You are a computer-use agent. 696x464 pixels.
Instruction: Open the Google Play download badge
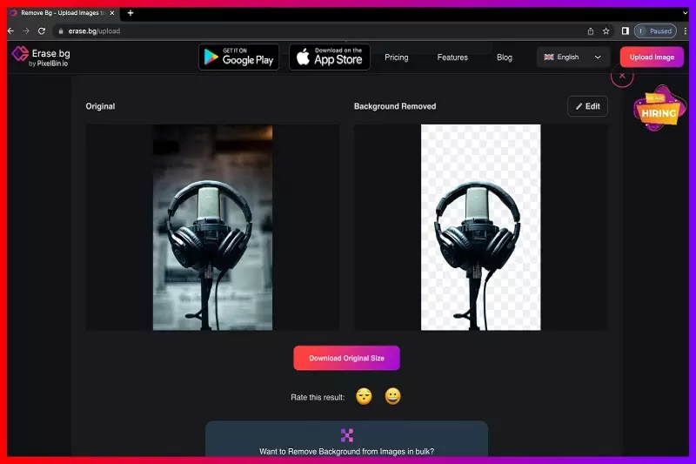pyautogui.click(x=238, y=57)
